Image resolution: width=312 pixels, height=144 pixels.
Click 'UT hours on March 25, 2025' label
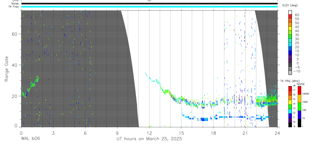coord(149,139)
